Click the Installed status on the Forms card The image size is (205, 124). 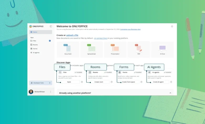pyautogui.click(x=138, y=72)
